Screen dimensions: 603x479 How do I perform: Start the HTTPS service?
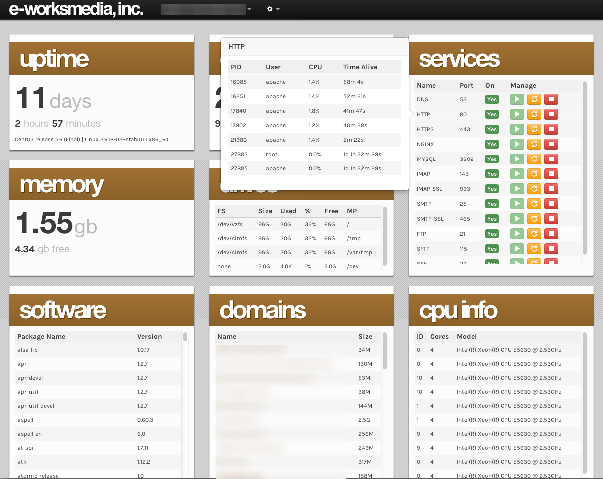point(517,129)
